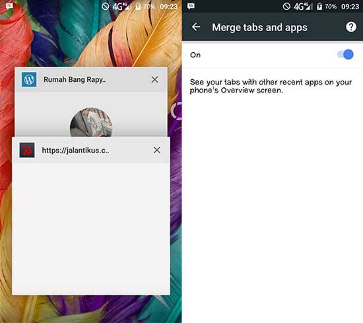Click the partial purple circle icon at the wallpaper edge
This screenshot has height=323, width=363.
pyautogui.click(x=176, y=111)
